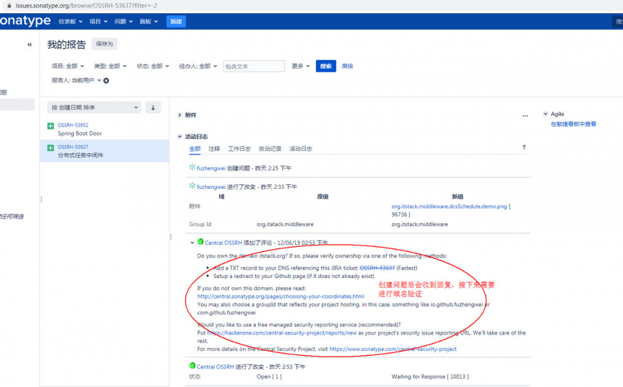The height and width of the screenshot is (387, 623).
Task: Open the "..." options menu beside 附件
Action: [x=525, y=115]
